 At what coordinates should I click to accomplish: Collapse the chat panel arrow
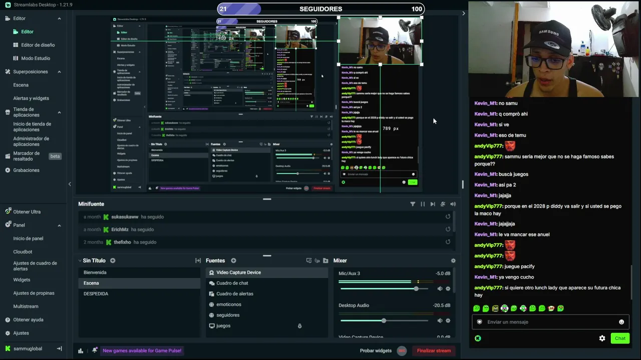pyautogui.click(x=463, y=13)
